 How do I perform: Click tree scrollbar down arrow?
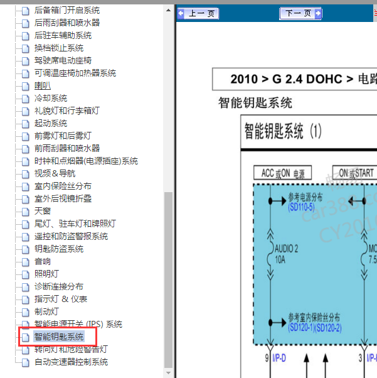pyautogui.click(x=168, y=373)
